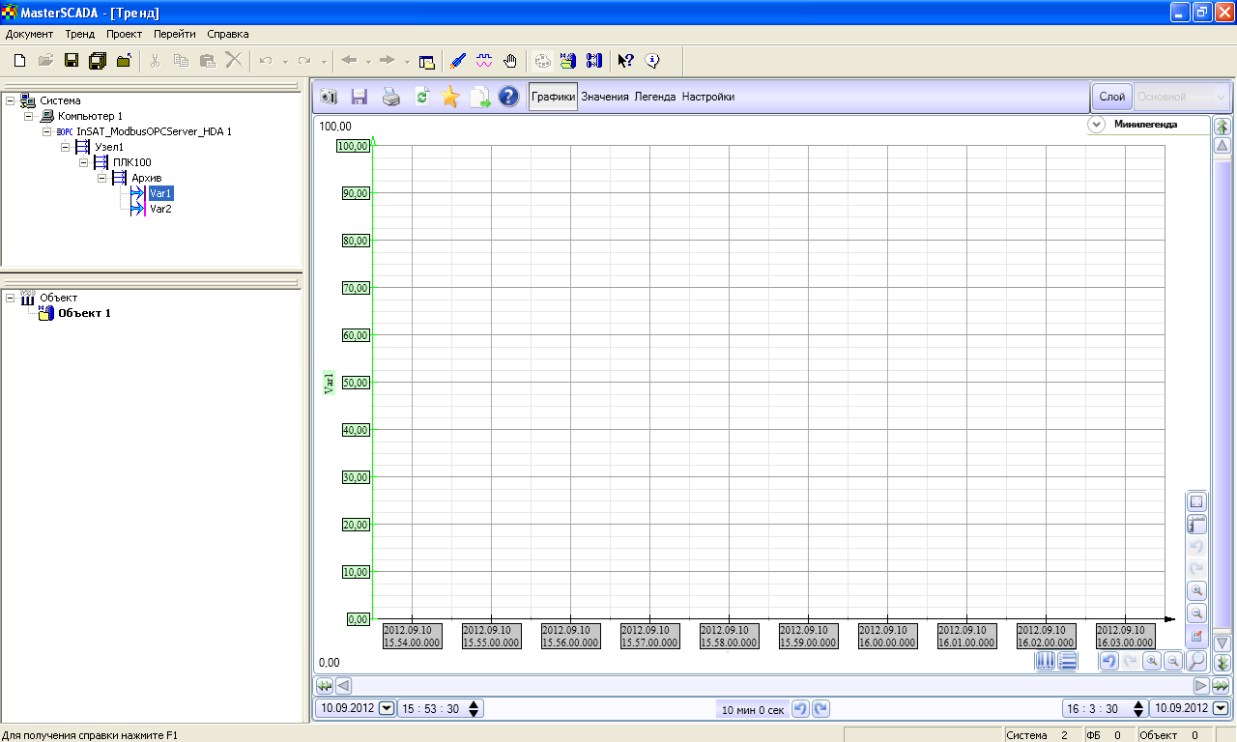Switch to the Настройки tab
Image resolution: width=1237 pixels, height=742 pixels.
pos(708,97)
